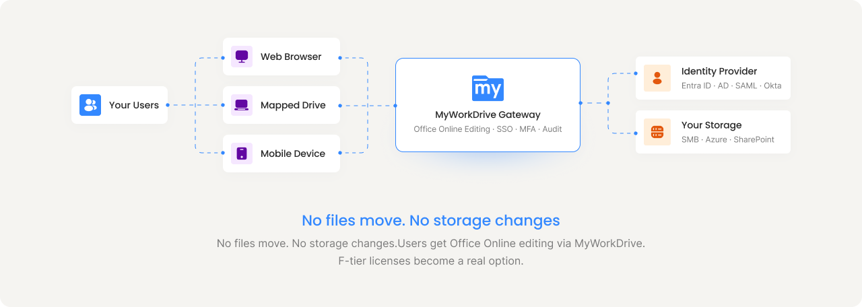Select the Identity Provider heading
Image resolution: width=862 pixels, height=307 pixels.
tap(719, 71)
